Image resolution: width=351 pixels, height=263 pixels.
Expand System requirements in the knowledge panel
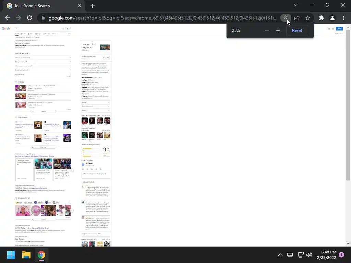pos(96,106)
